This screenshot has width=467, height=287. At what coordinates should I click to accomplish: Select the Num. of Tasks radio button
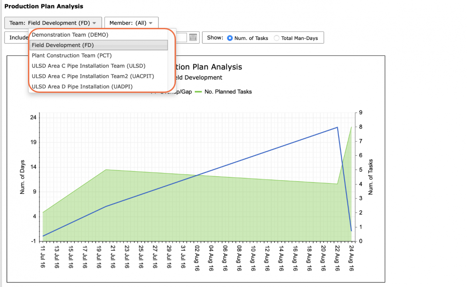pyautogui.click(x=230, y=38)
